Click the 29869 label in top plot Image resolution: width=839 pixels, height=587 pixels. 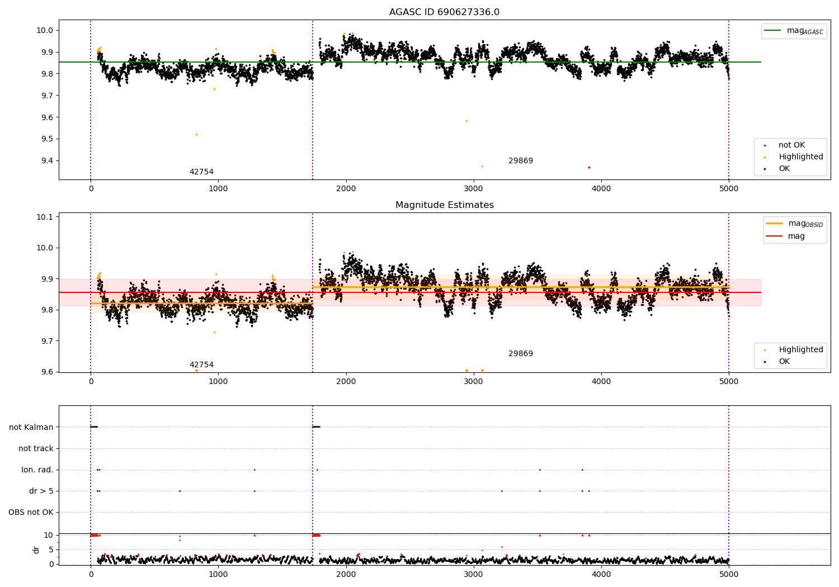[x=520, y=161]
